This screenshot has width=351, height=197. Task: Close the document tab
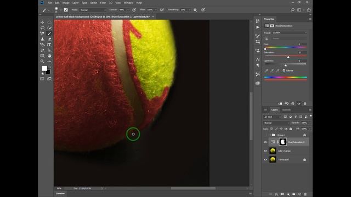[x=153, y=16]
